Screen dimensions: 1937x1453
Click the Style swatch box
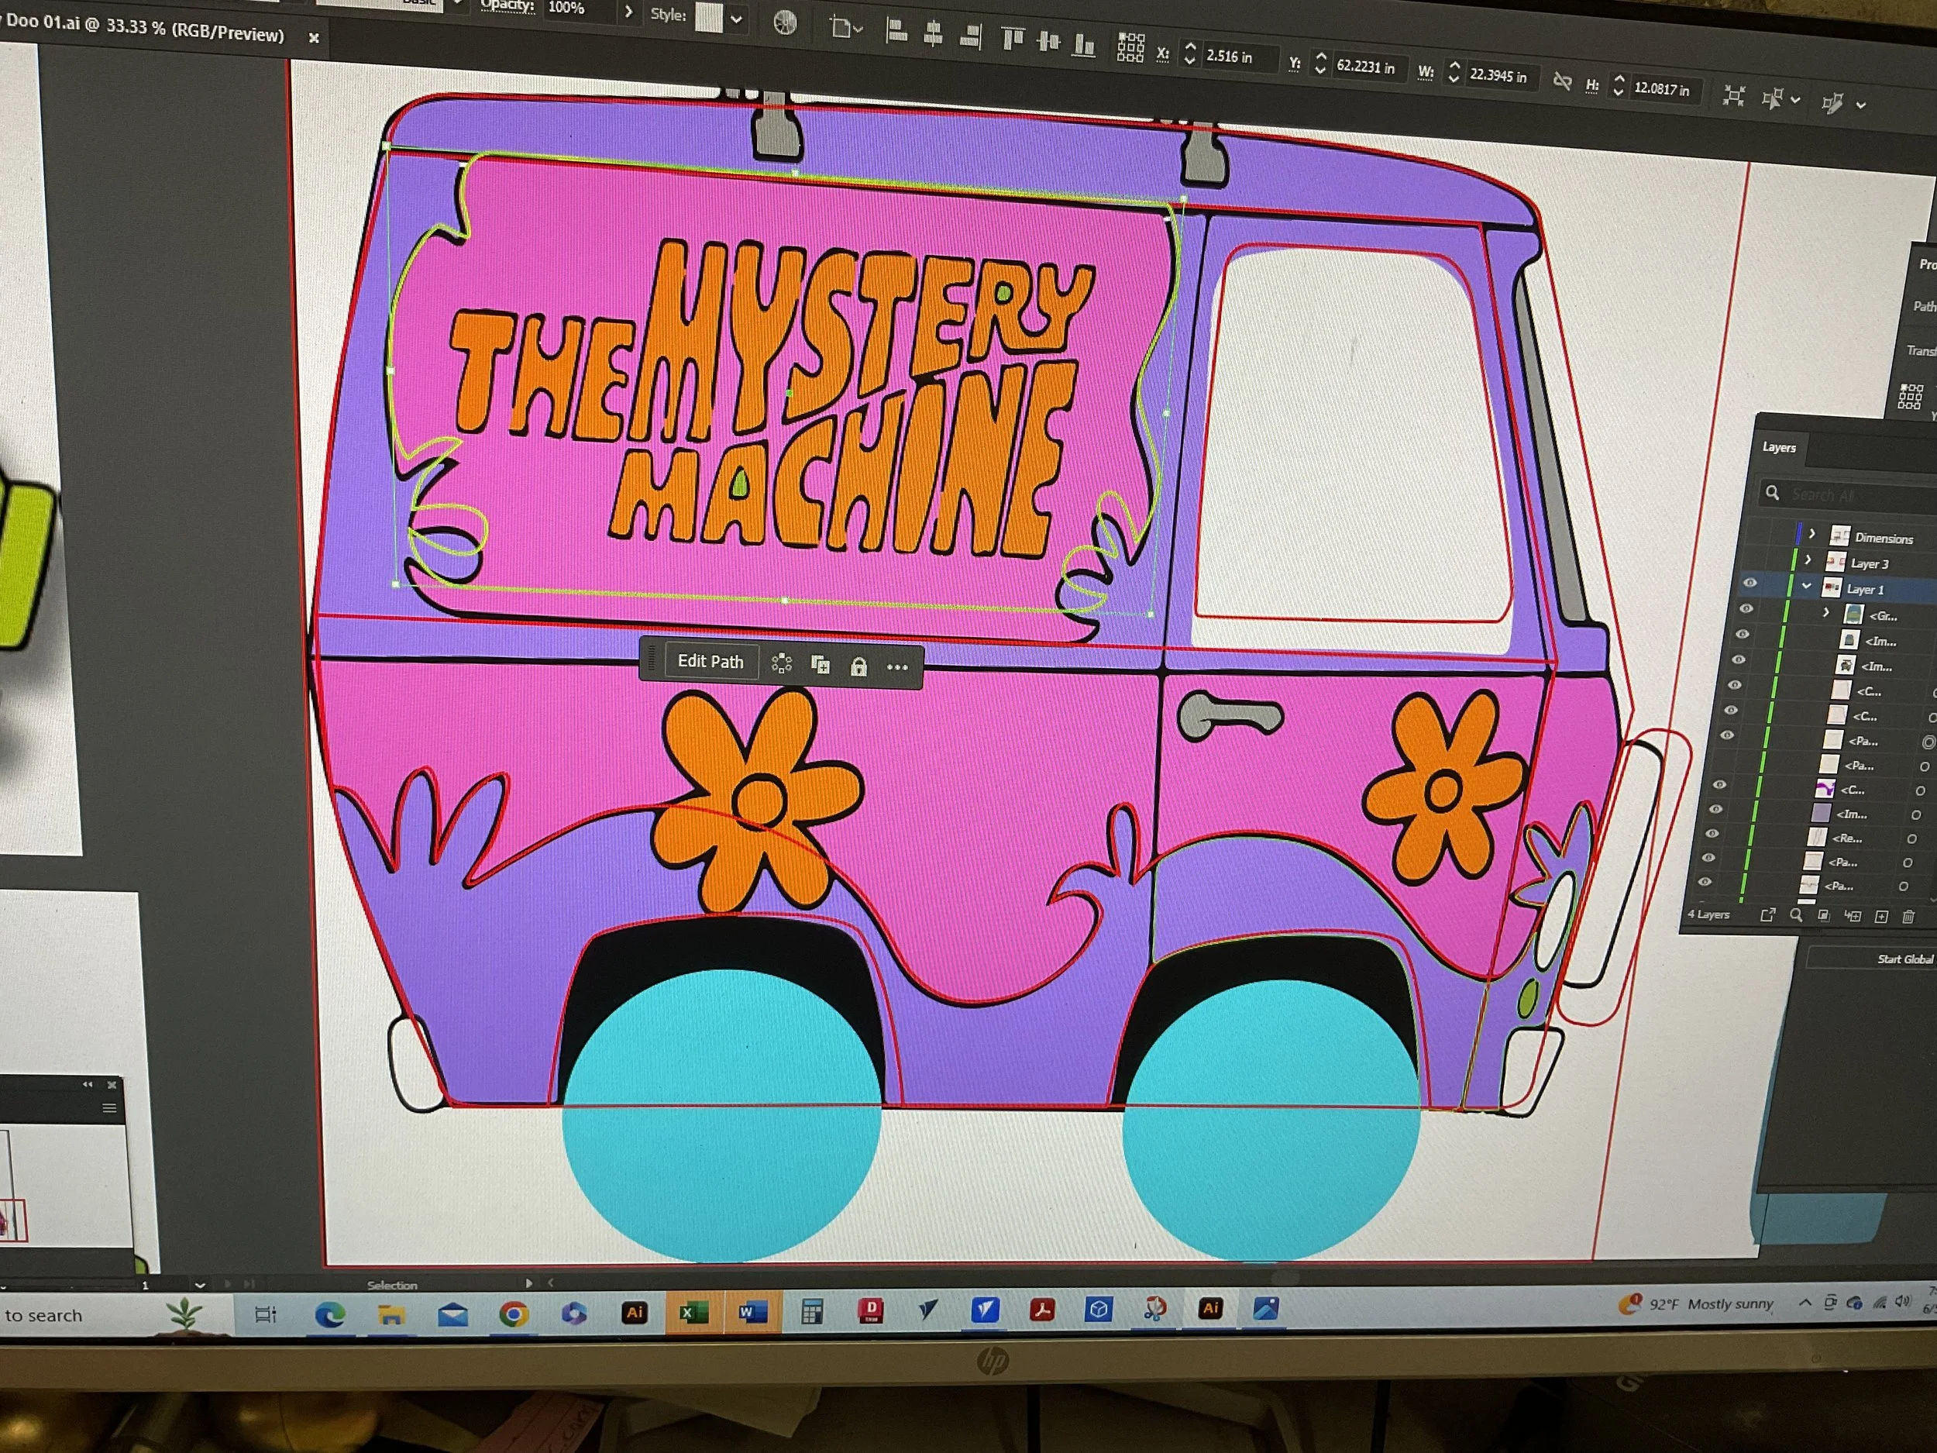point(708,16)
